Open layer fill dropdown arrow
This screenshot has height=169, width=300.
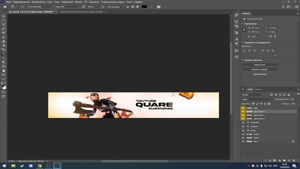[x=297, y=104]
